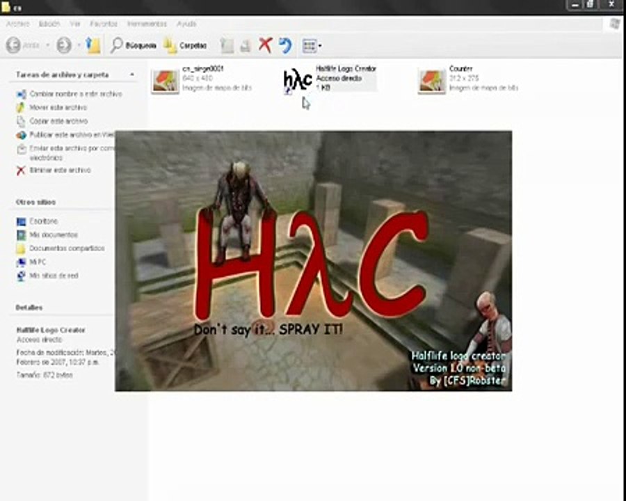Click the HLC splash screen image
This screenshot has height=501, width=626.
tap(314, 261)
